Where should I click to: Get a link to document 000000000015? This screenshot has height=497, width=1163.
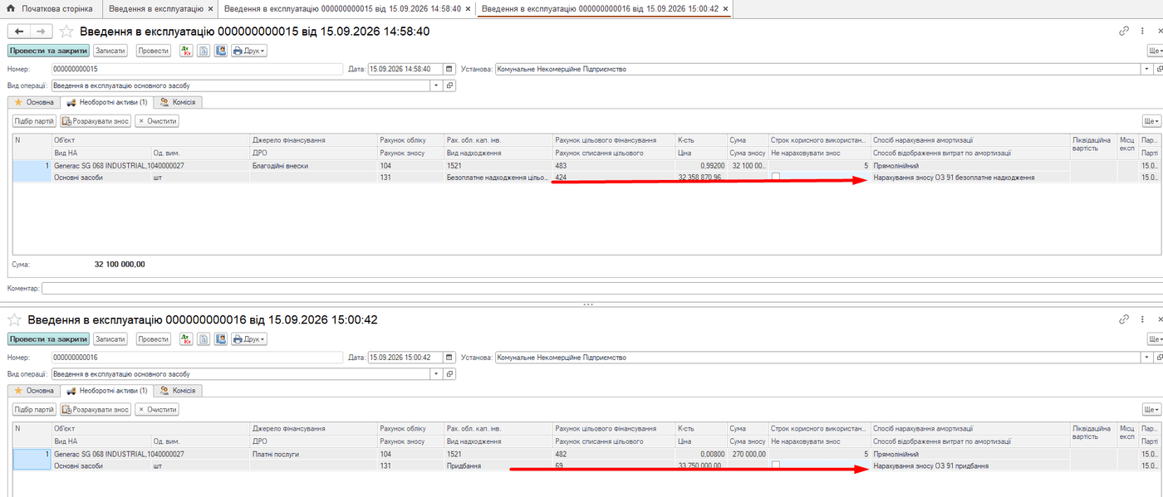click(x=1124, y=31)
